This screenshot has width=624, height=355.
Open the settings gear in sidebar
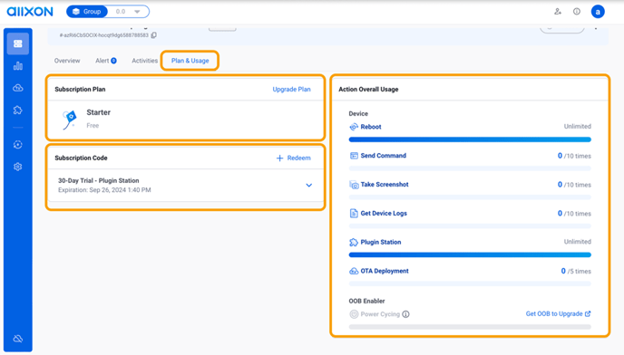point(18,167)
